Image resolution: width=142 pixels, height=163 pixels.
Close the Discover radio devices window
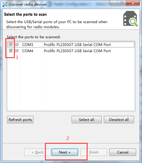133,3
